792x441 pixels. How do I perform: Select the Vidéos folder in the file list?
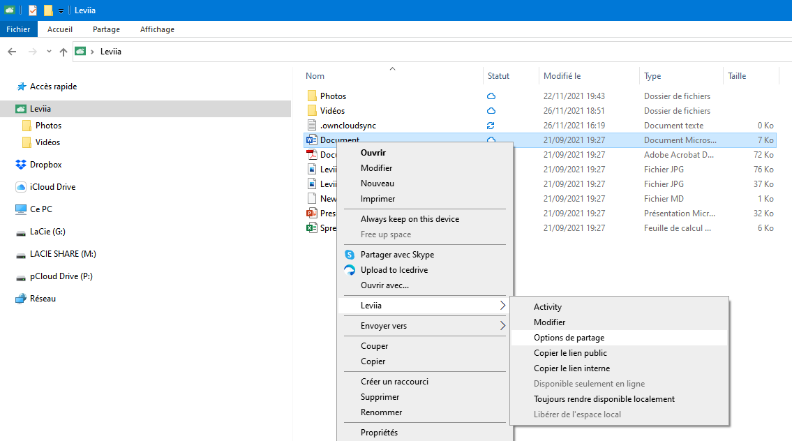[332, 111]
